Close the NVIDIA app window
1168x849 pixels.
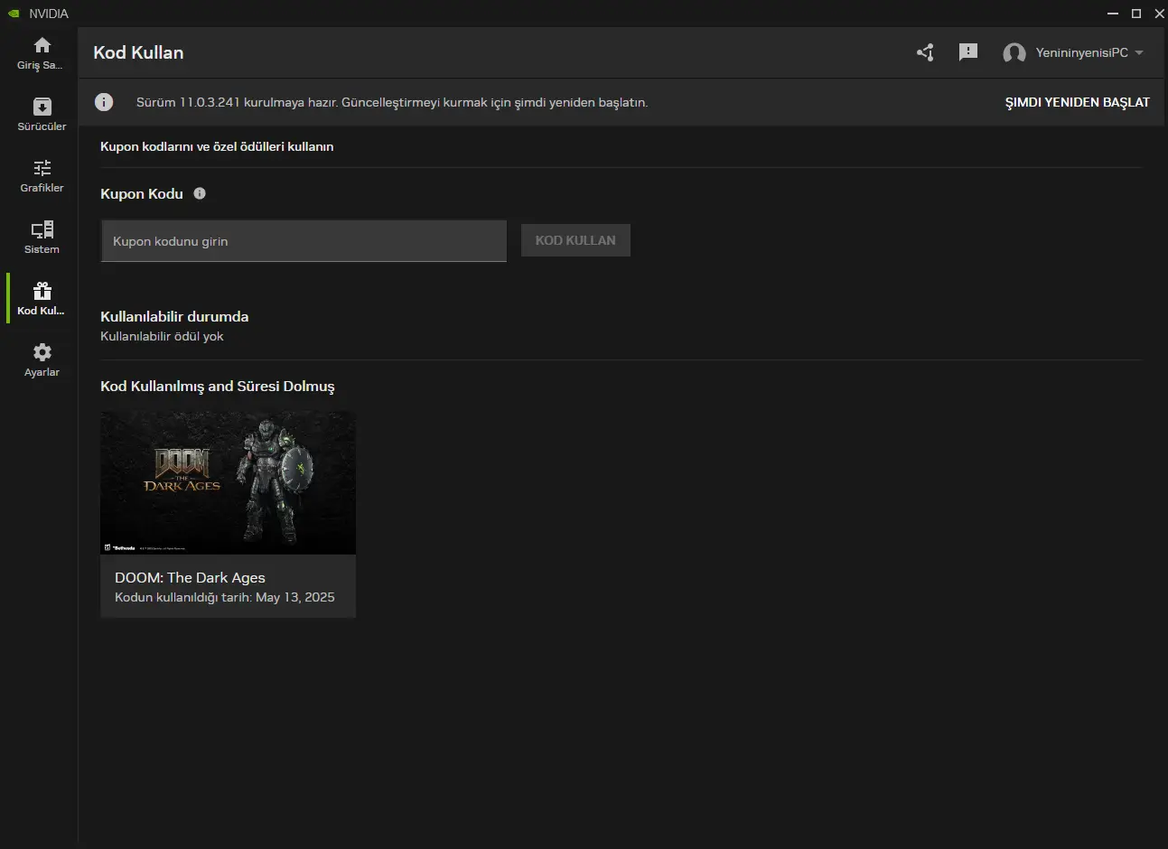pyautogui.click(x=1160, y=14)
